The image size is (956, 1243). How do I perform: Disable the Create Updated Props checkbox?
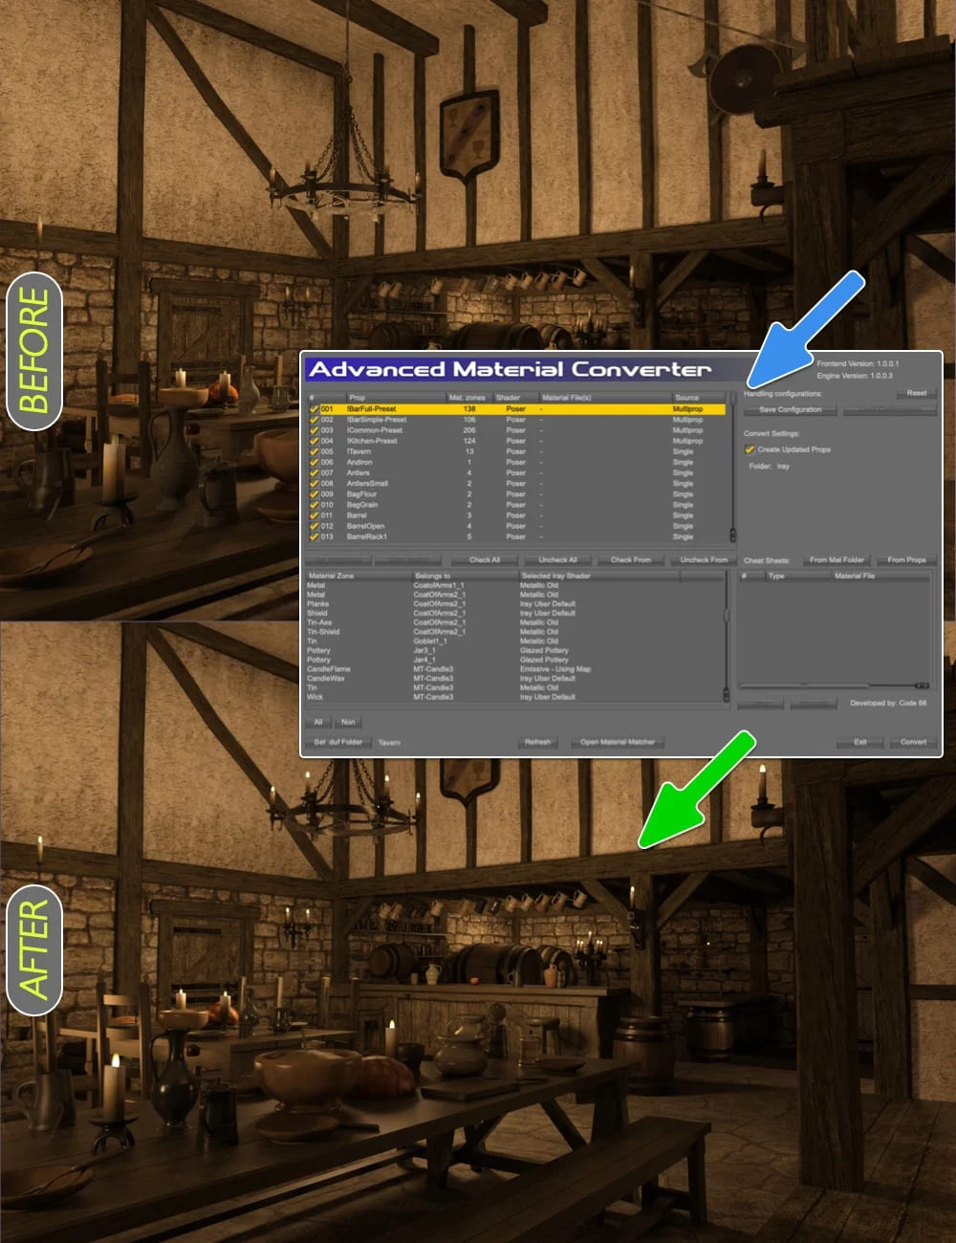[x=750, y=449]
